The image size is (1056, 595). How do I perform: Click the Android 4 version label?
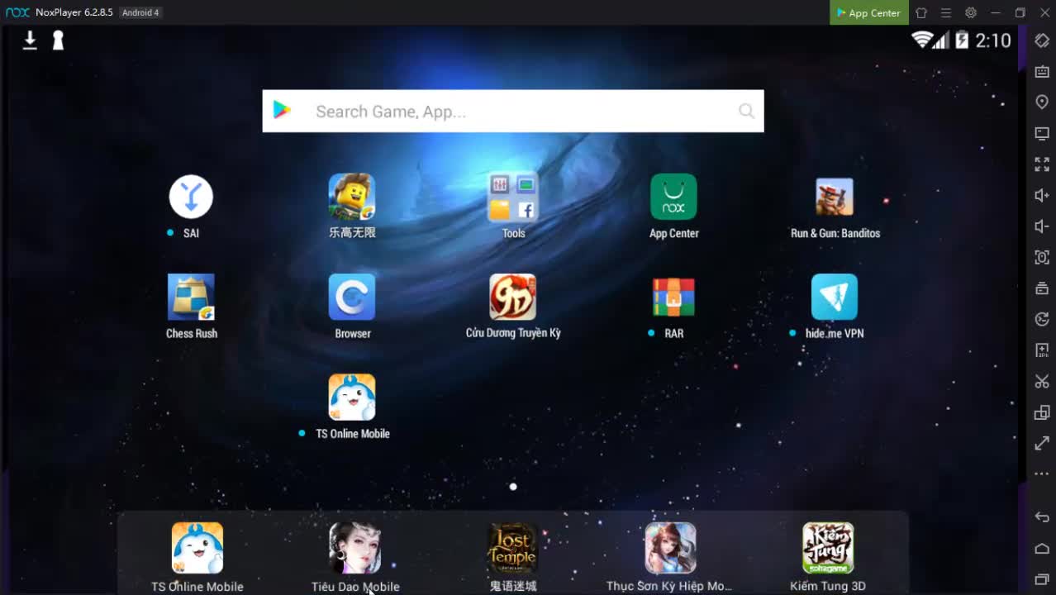point(140,12)
